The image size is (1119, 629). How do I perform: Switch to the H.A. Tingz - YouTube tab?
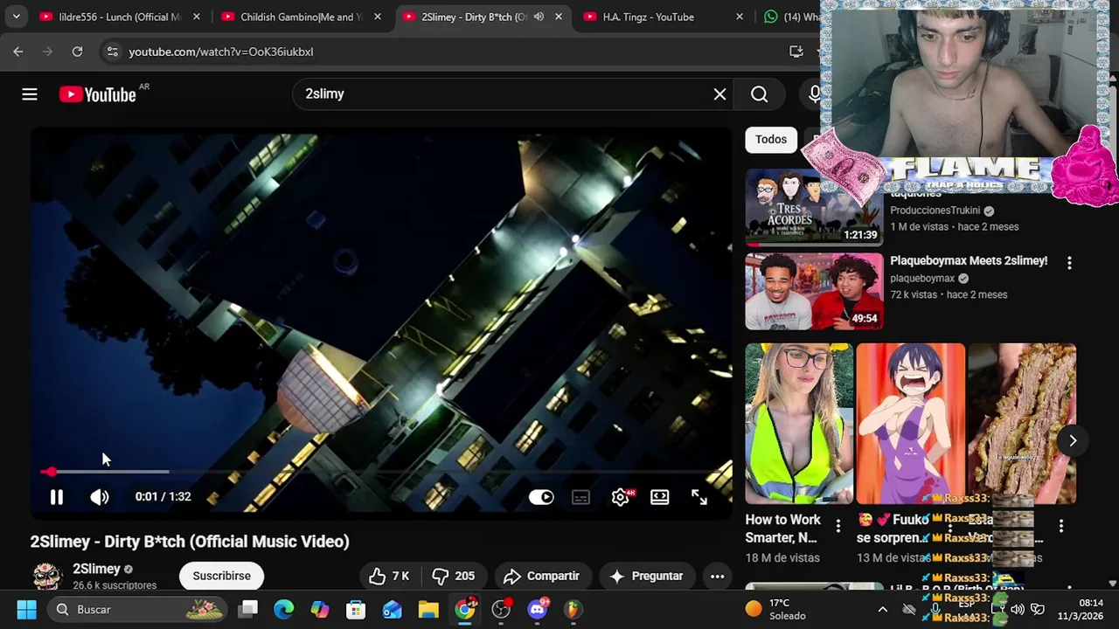(x=656, y=17)
